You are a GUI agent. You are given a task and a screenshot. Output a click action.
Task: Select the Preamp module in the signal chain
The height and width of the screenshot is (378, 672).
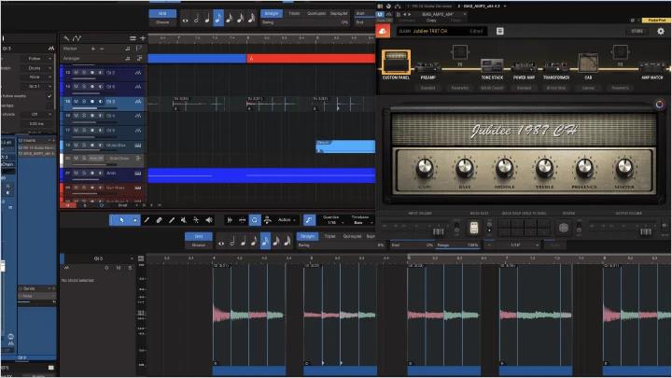[x=427, y=71]
